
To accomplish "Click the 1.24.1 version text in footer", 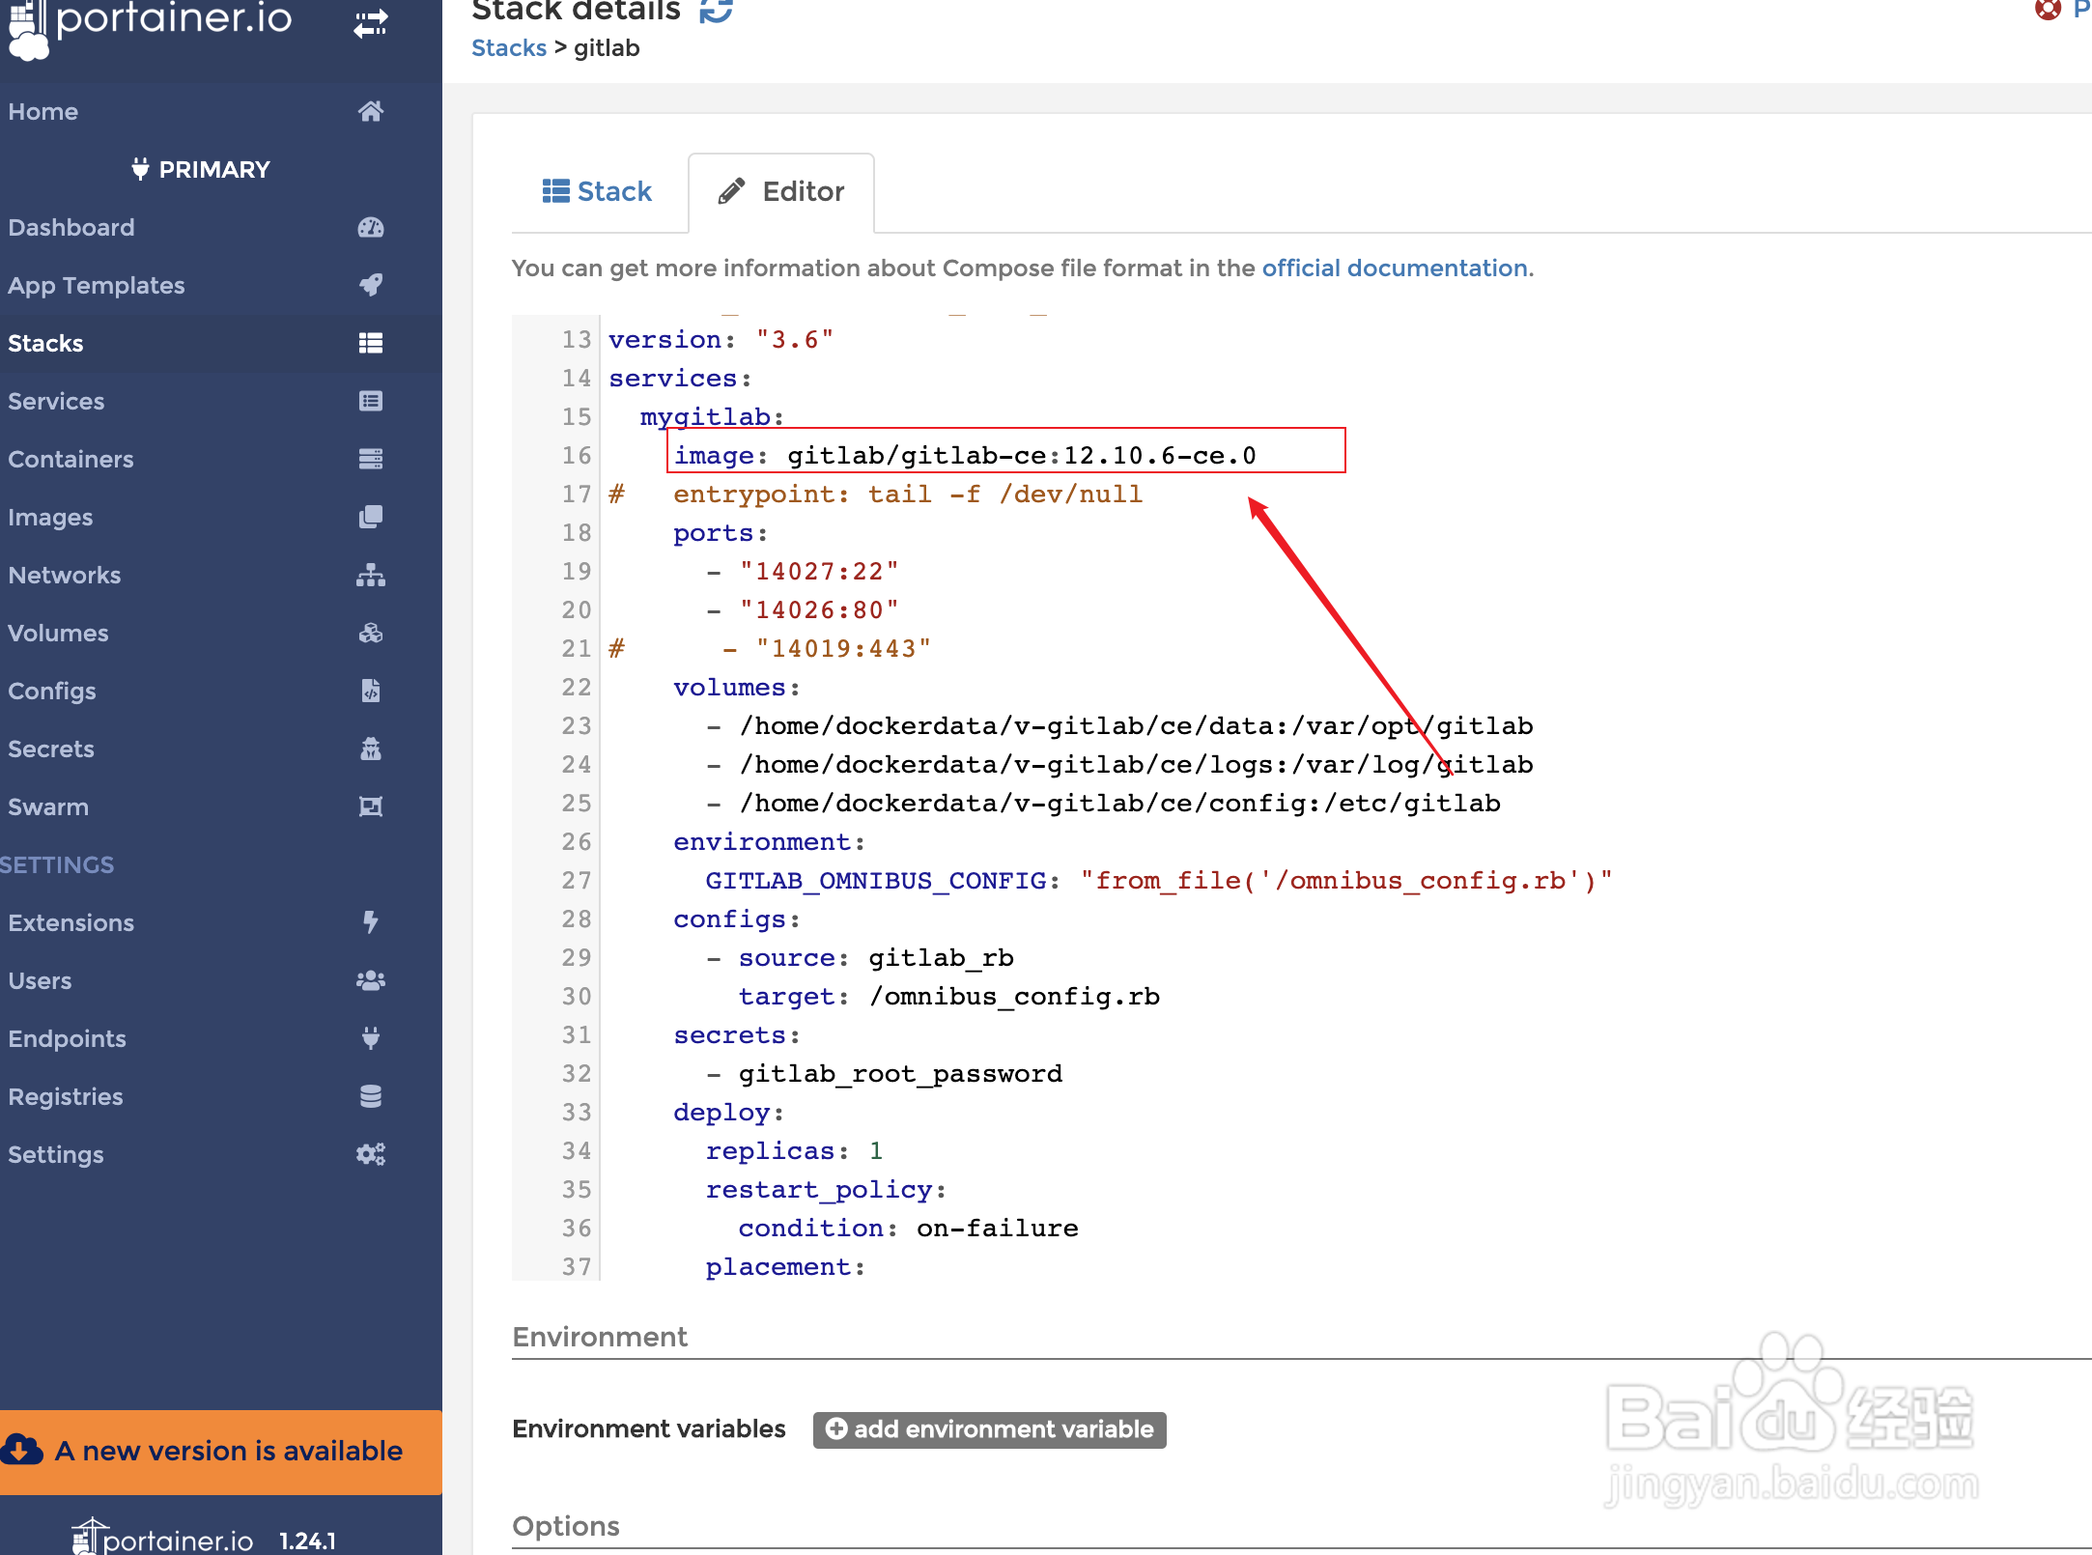I will tap(307, 1541).
